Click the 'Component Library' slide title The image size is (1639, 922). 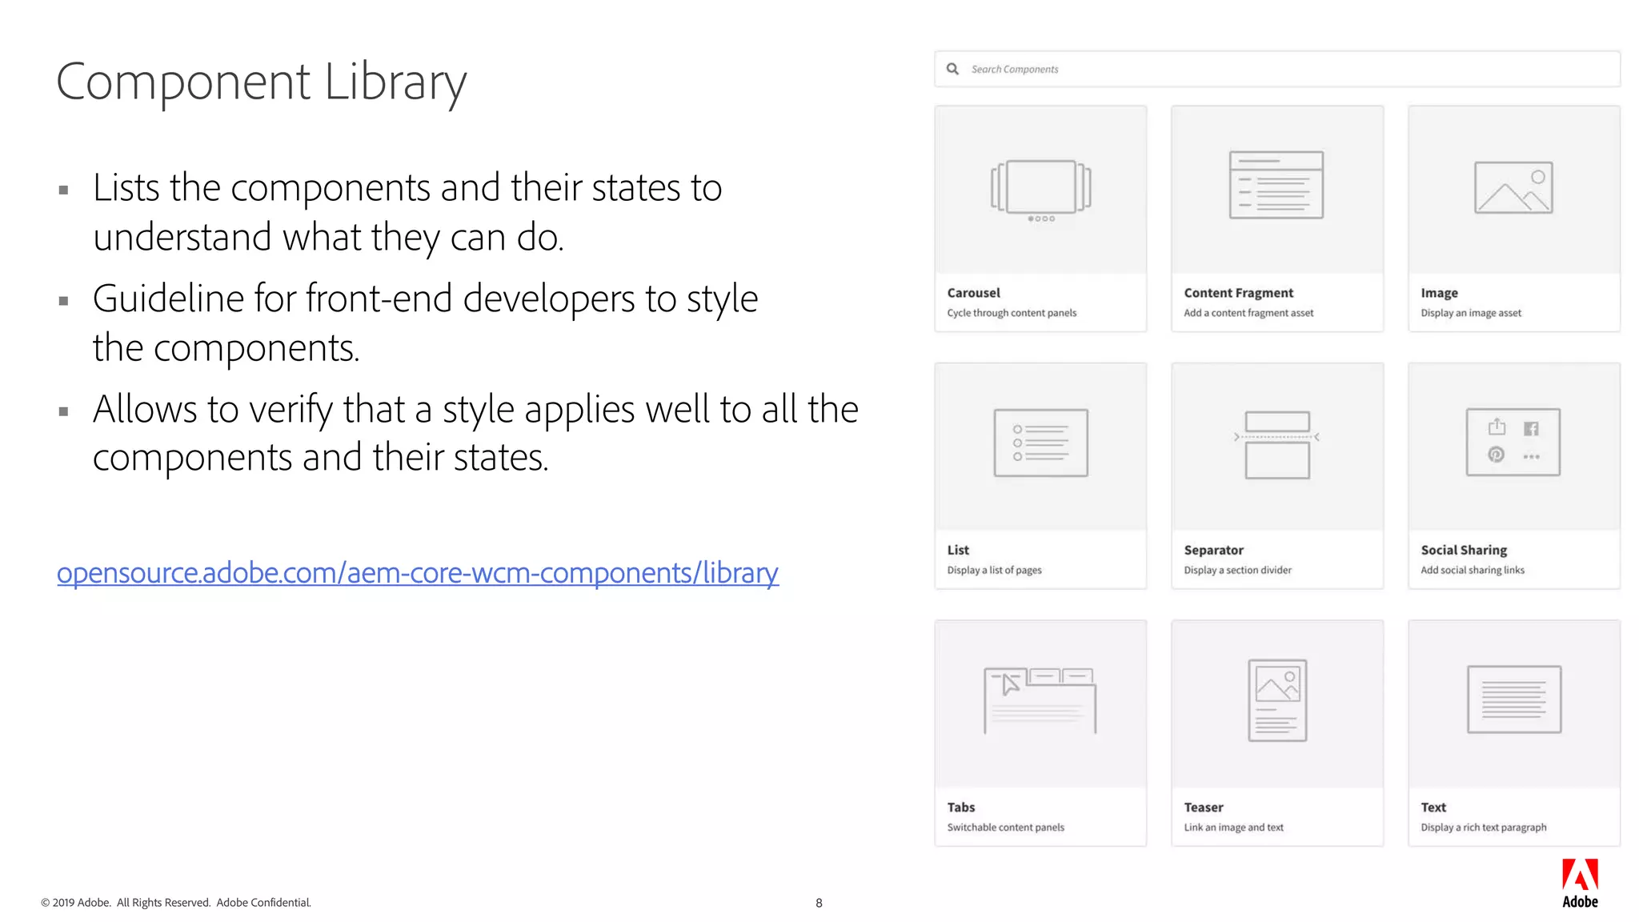[x=261, y=82]
